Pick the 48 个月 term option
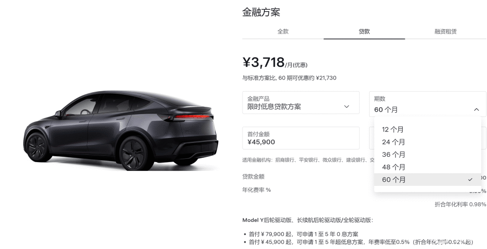The width and height of the screenshot is (487, 249). tap(428, 167)
